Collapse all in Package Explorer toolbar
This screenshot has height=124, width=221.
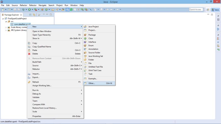[30, 15]
